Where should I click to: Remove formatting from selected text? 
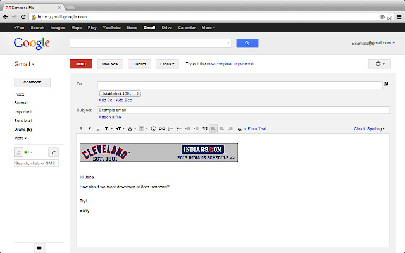tap(239, 128)
